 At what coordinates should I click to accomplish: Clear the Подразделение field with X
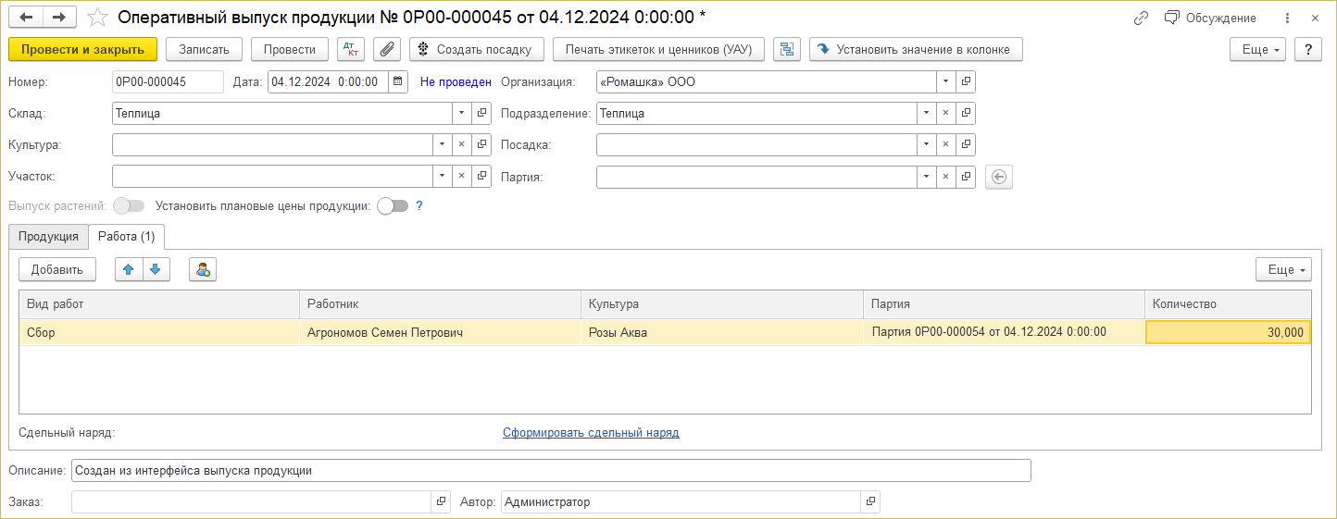[x=945, y=113]
